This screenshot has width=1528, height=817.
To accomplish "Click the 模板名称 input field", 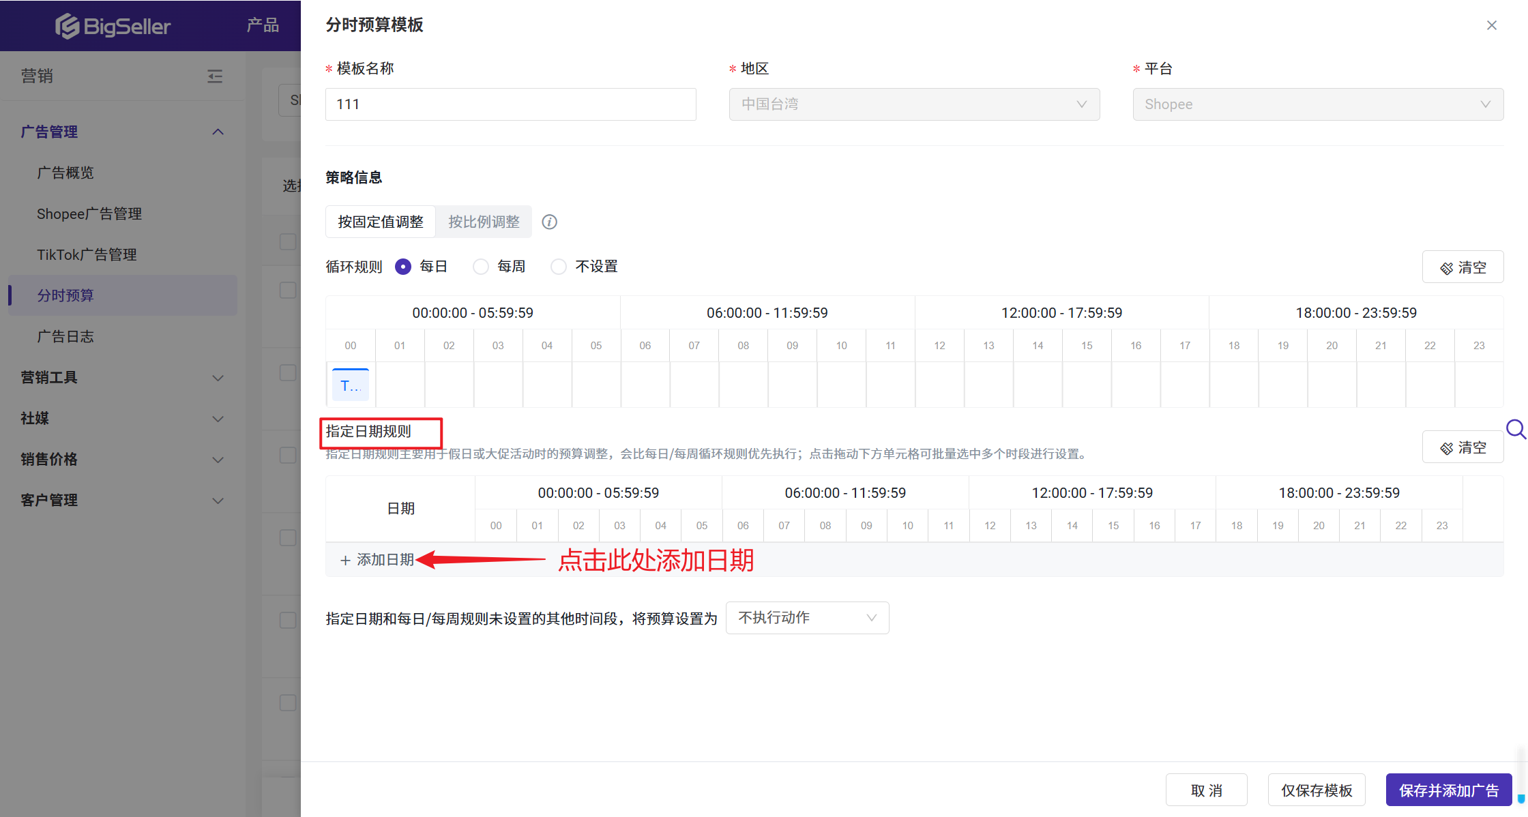I will point(510,104).
